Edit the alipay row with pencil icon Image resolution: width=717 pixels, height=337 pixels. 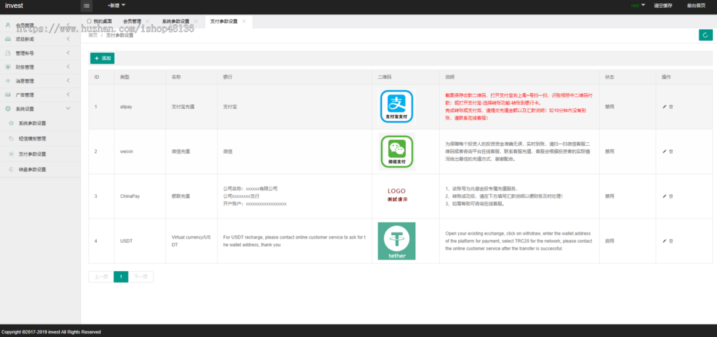coord(664,107)
